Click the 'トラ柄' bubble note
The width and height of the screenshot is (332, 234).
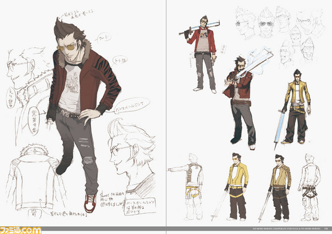(121, 60)
